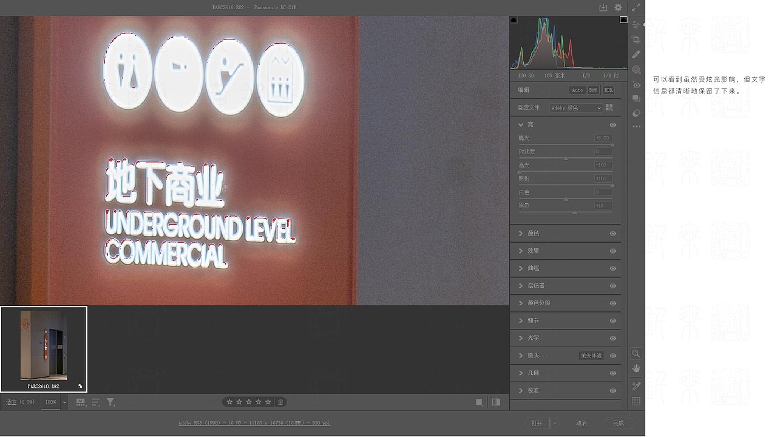The width and height of the screenshot is (777, 437).
Task: Select the Healing bandage tool icon
Action: [636, 55]
